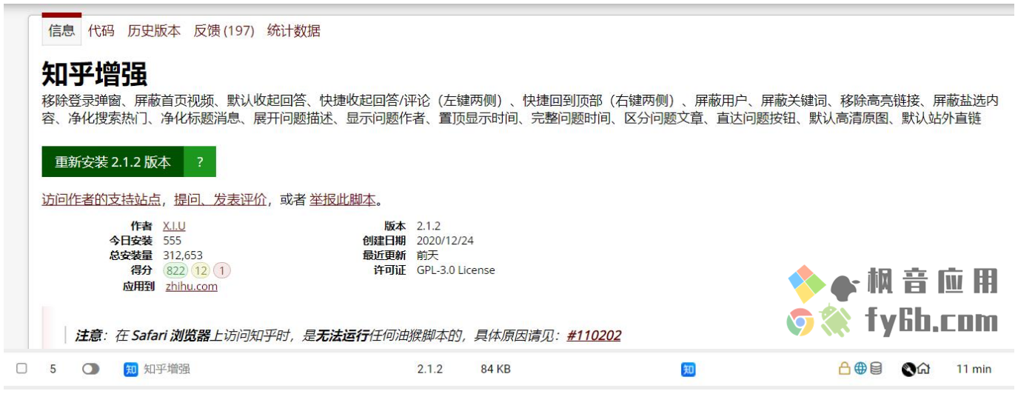Toggle the 知乎增强 script enable switch
The image size is (1018, 394).
point(91,369)
